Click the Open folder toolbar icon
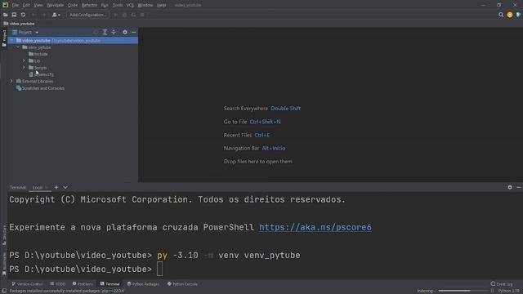This screenshot has width=523, height=294. (6, 15)
